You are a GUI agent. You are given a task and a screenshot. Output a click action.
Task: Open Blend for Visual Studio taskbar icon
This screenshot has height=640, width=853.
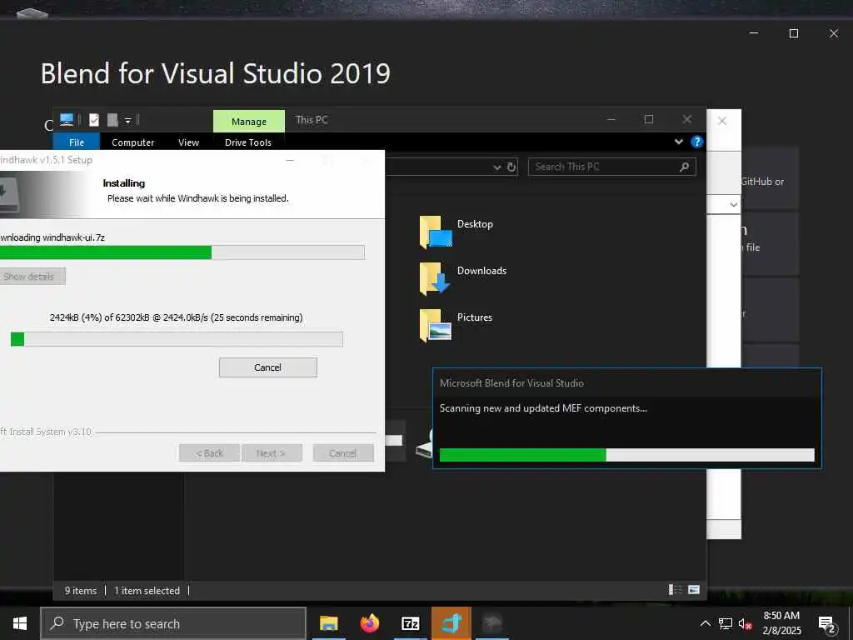[x=451, y=623]
